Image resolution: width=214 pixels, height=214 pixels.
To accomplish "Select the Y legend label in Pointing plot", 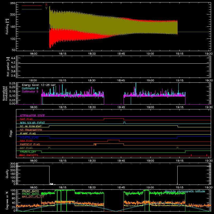I will pyautogui.click(x=46, y=8).
